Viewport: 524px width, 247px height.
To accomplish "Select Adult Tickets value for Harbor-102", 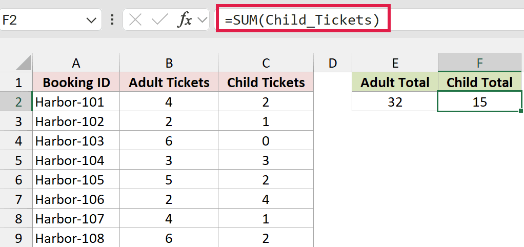I will pyautogui.click(x=169, y=121).
